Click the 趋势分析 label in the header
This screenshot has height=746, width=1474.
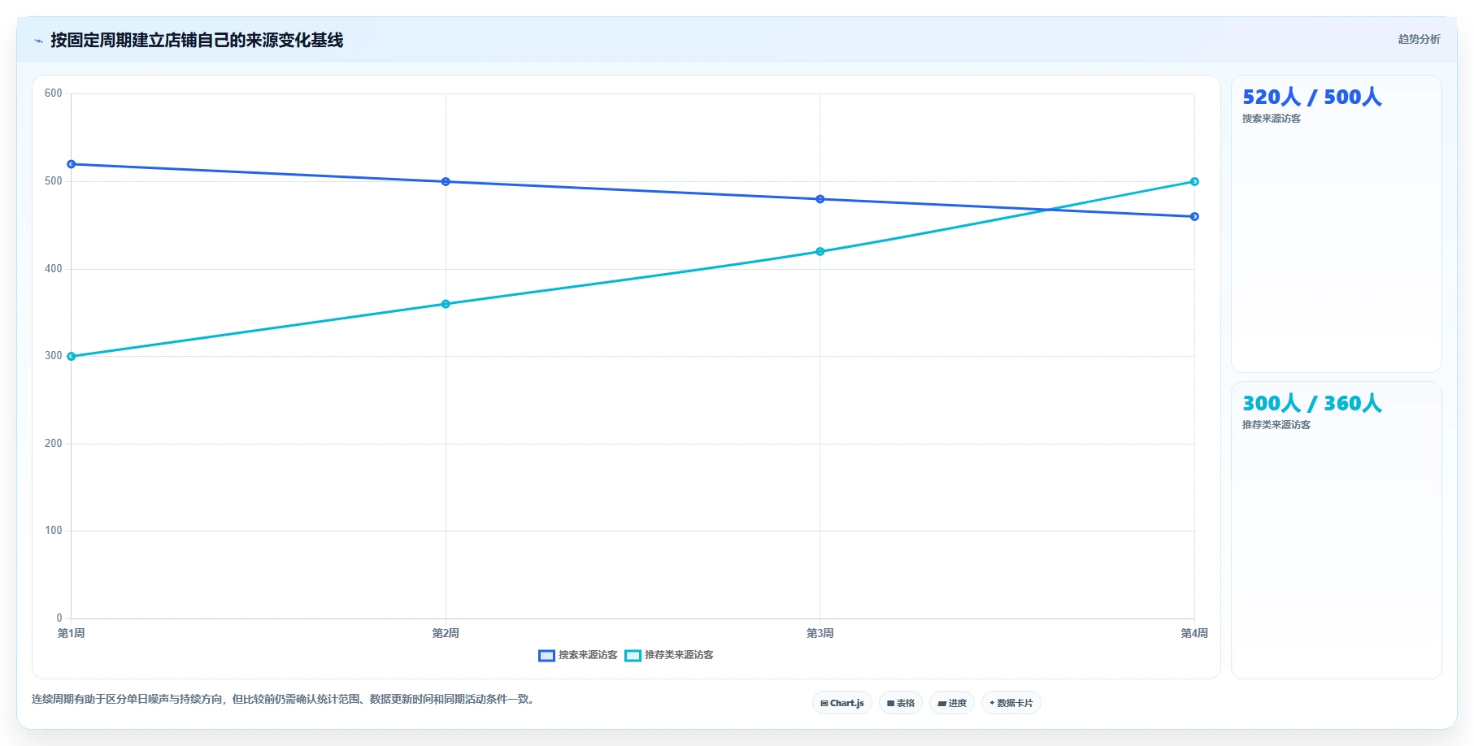pos(1419,39)
